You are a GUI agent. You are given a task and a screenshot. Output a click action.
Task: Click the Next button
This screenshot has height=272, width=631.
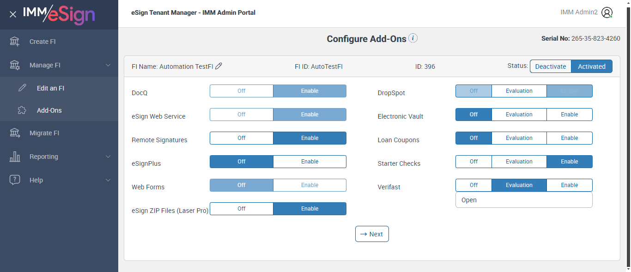(x=372, y=234)
